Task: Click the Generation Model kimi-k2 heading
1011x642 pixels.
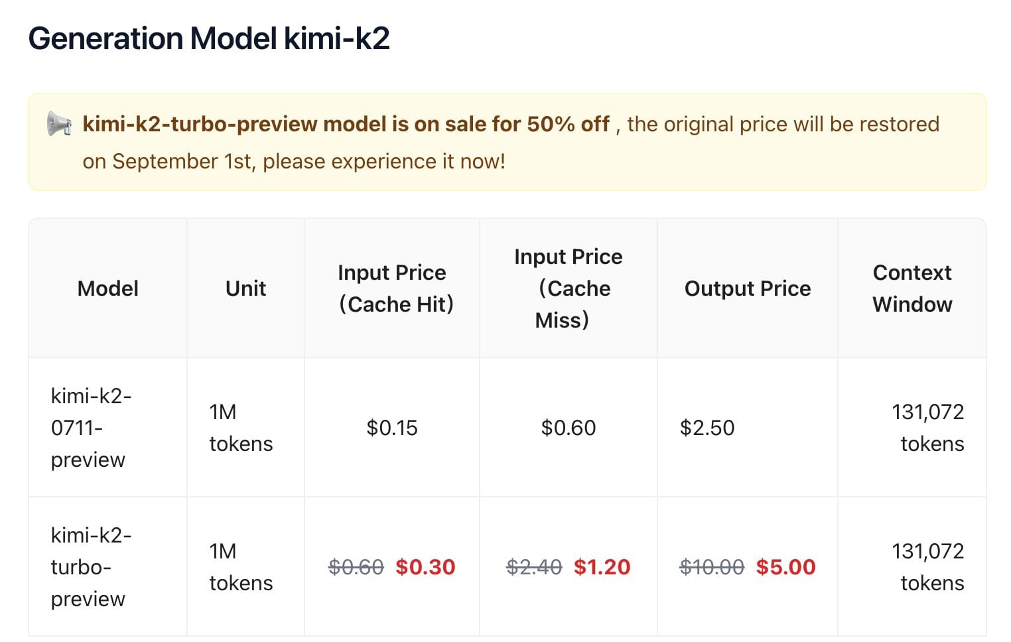Action: (209, 38)
